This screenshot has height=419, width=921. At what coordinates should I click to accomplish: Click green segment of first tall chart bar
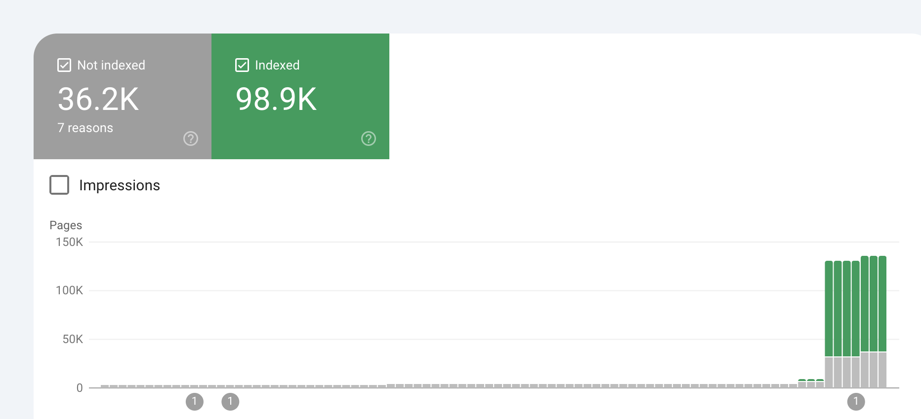tap(829, 308)
